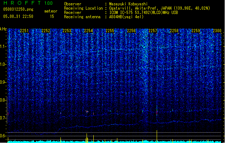
Task: Click the 2253 time marker
Action: [x=67, y=31]
